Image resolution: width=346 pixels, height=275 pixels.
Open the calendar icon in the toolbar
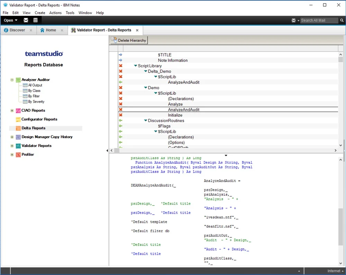pos(36,20)
